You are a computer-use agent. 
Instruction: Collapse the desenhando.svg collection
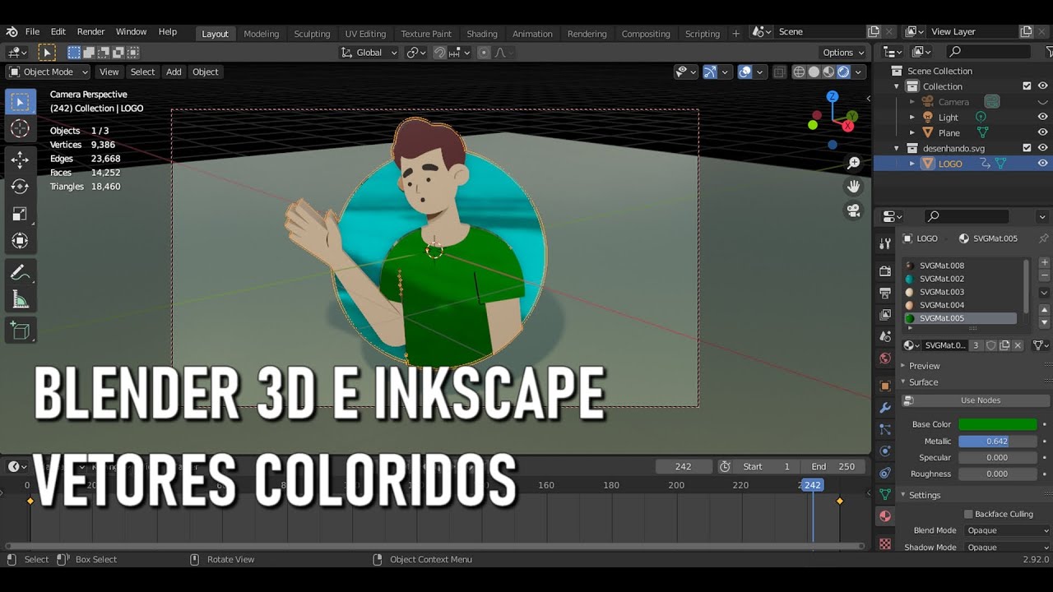[x=897, y=148]
